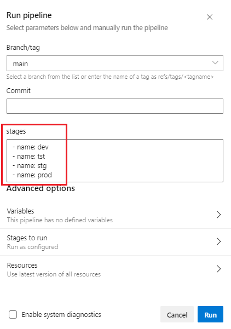Viewport: 231px width, 329px height.
Task: Expand Resources using its chevron arrow
Action: [x=218, y=269]
